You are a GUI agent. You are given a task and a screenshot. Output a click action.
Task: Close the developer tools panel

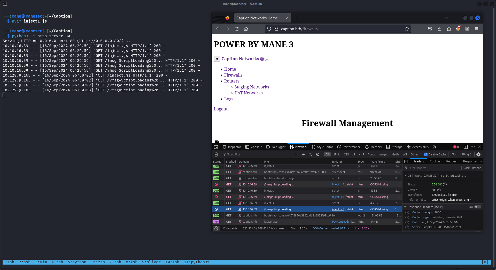pyautogui.click(x=479, y=147)
